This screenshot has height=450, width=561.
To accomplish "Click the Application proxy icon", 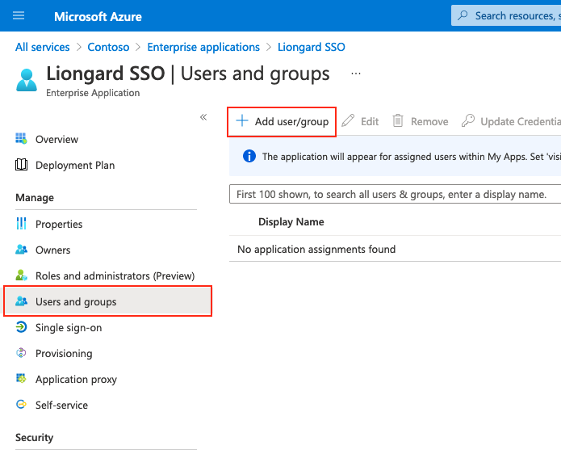I will coord(21,378).
